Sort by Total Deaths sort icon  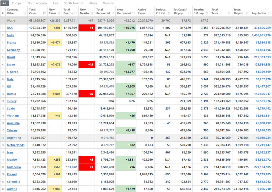[75, 13]
